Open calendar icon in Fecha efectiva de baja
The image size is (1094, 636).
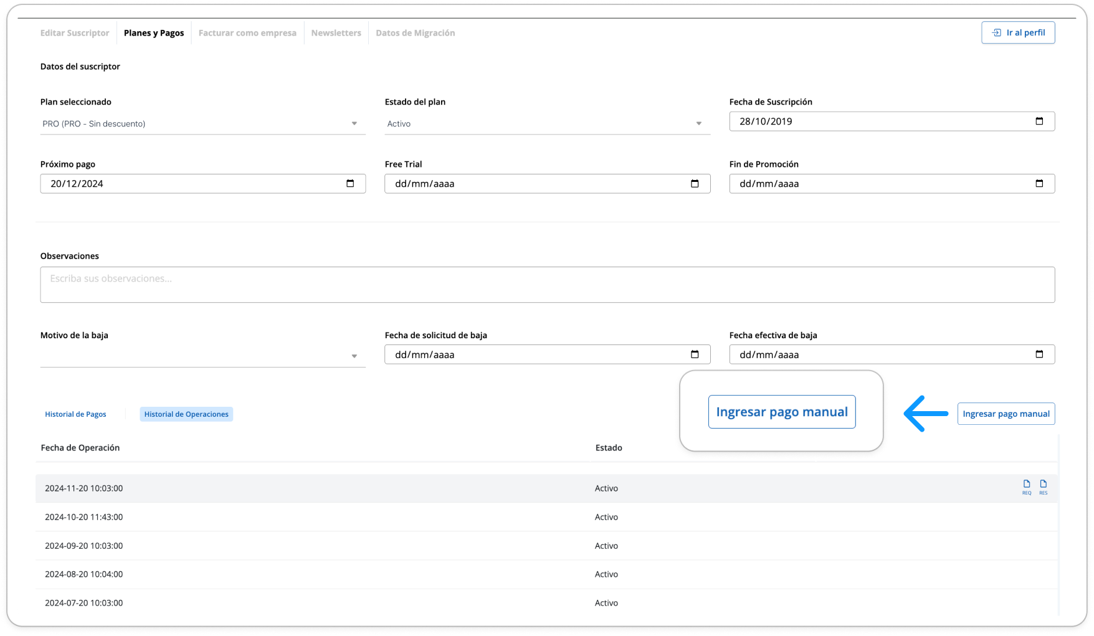click(1039, 354)
